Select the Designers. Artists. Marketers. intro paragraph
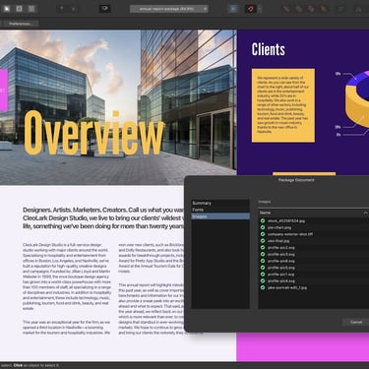369x369 pixels. tap(103, 217)
